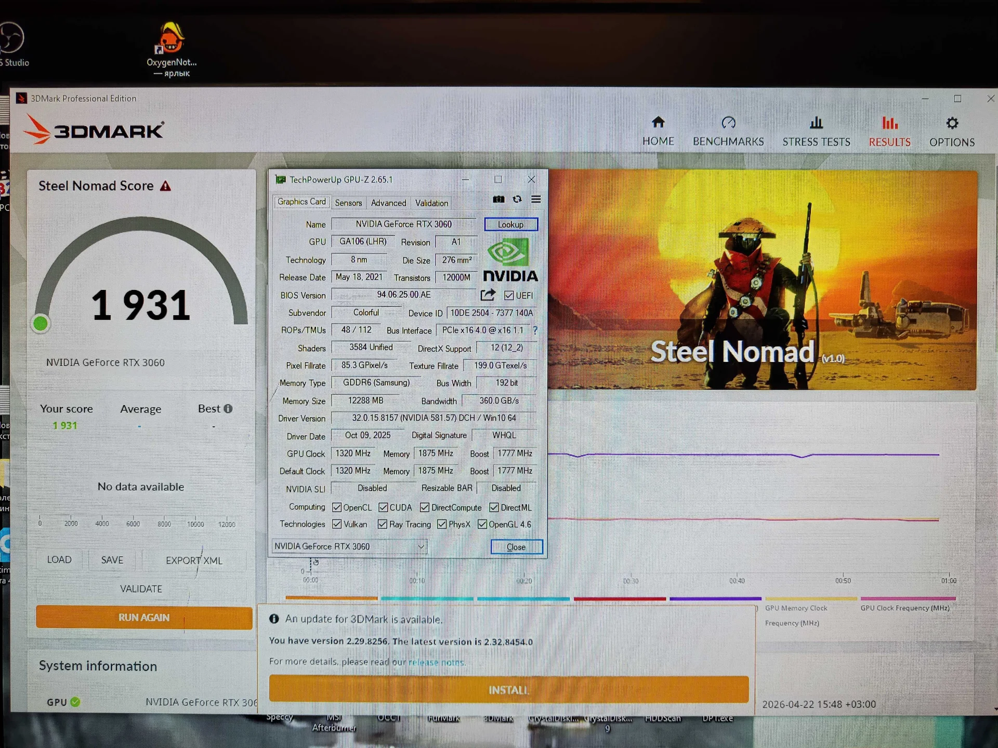Click the Close button in GPU-Z
This screenshot has height=748, width=998.
pos(517,547)
